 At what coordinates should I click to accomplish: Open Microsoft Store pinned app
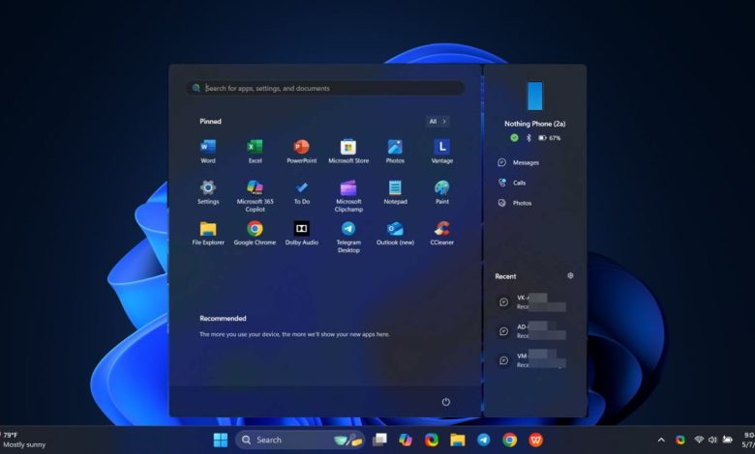(x=348, y=152)
